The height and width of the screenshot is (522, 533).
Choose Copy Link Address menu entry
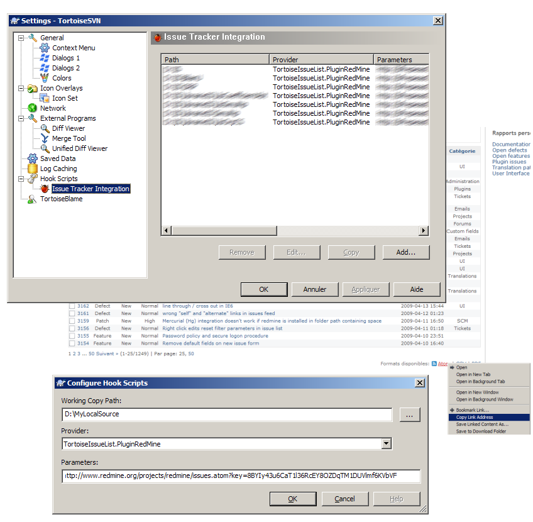click(489, 417)
